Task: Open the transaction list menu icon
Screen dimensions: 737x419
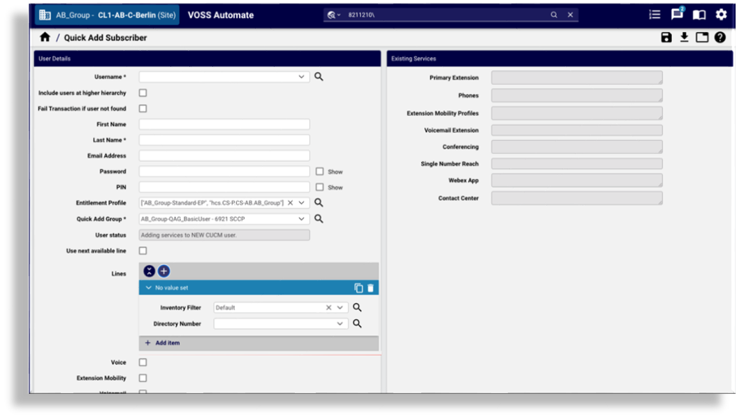Action: point(655,15)
